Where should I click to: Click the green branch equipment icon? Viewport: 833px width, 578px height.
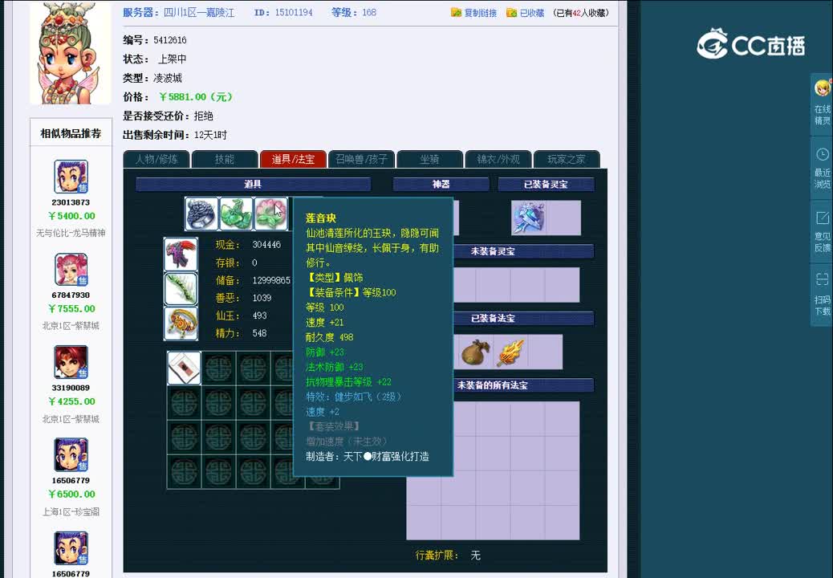[x=181, y=288]
